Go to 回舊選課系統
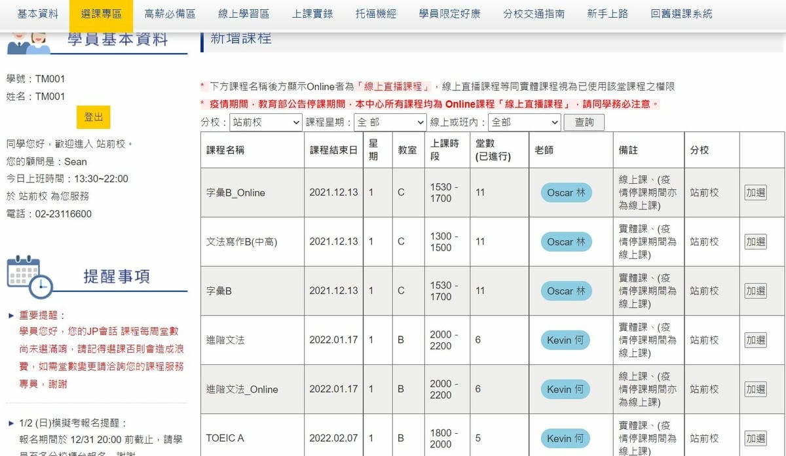 (x=681, y=14)
